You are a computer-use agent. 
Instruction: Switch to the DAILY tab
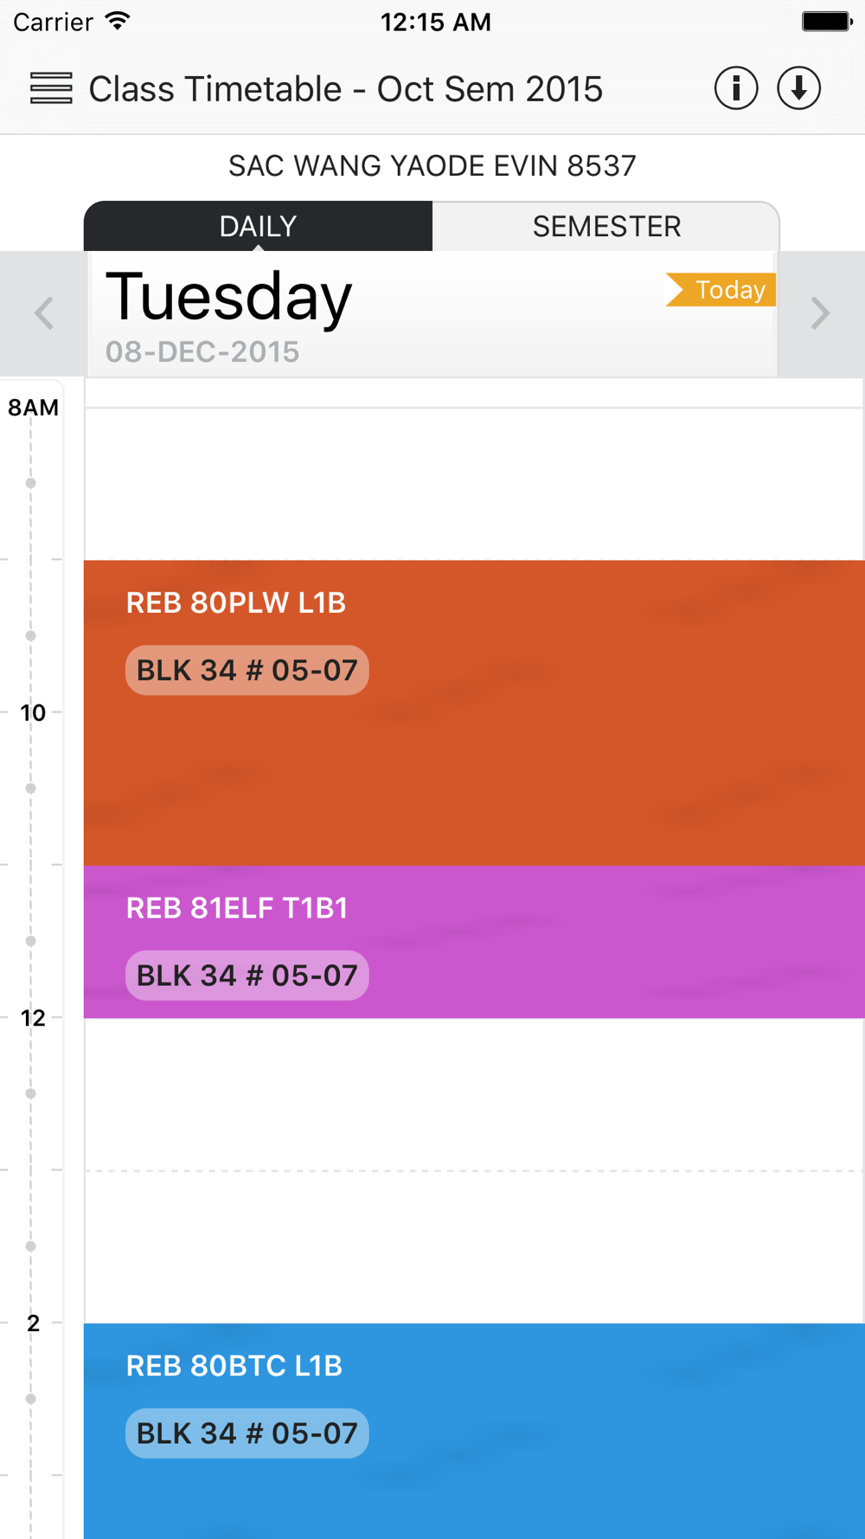point(258,226)
